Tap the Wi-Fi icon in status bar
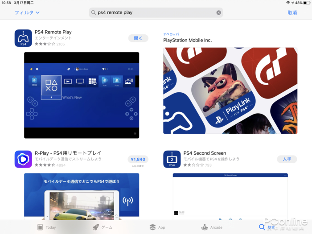This screenshot has width=312, height=234. [288, 3]
